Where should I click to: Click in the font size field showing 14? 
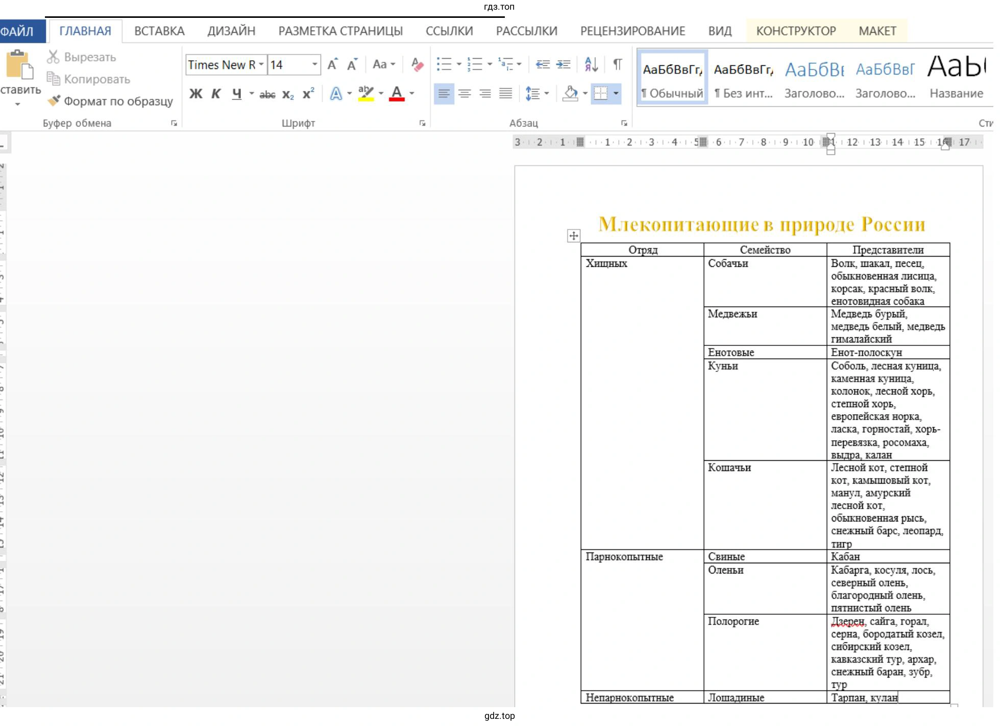[x=288, y=65]
